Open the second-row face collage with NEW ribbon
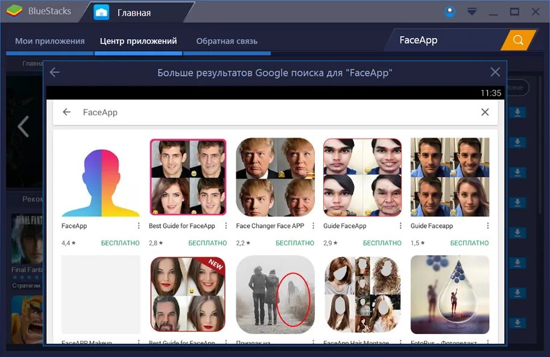Image resolution: width=550 pixels, height=357 pixels. point(188,294)
